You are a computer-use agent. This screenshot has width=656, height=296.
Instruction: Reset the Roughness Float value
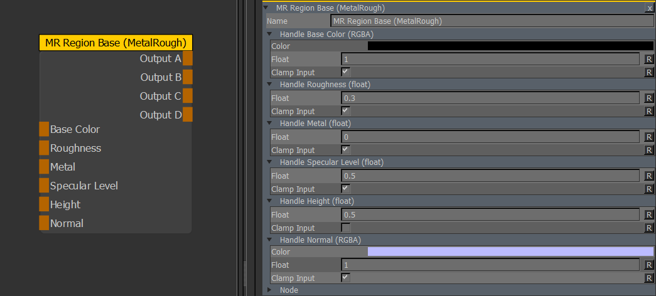click(x=649, y=98)
